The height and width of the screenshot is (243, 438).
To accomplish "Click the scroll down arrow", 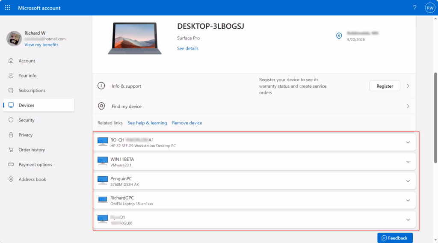I will pyautogui.click(x=435, y=240).
